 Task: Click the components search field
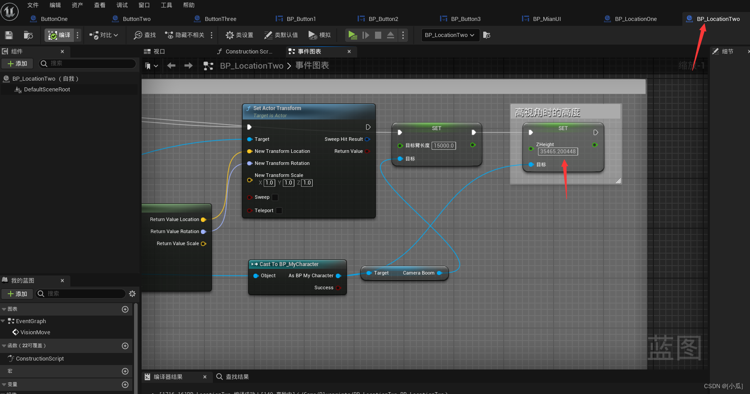(x=87, y=64)
